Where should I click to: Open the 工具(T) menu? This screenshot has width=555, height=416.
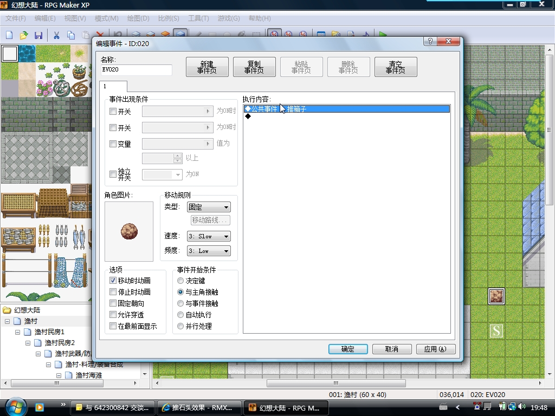pos(198,18)
